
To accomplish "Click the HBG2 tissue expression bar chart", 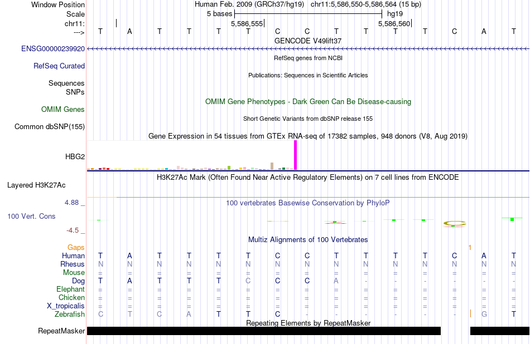I will [192, 155].
